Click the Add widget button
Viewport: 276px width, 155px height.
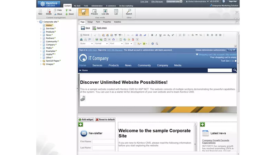click(86, 120)
